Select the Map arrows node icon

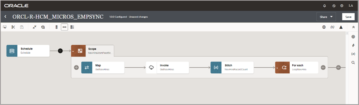coord(87,68)
